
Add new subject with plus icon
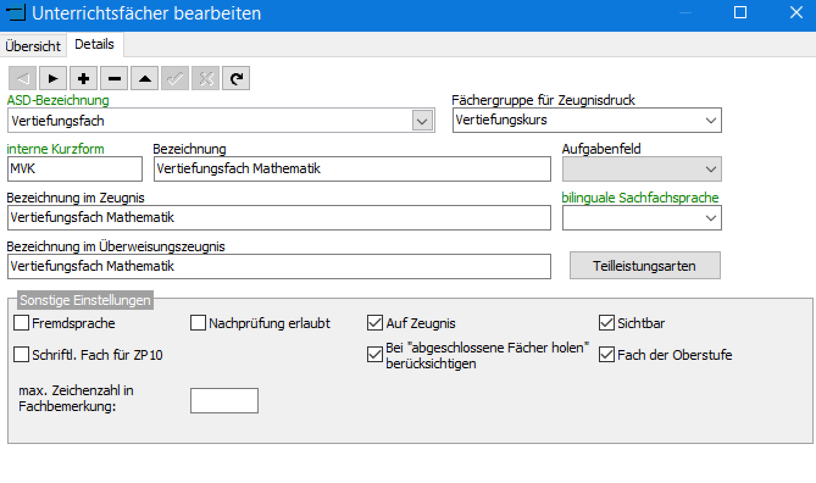(x=84, y=78)
